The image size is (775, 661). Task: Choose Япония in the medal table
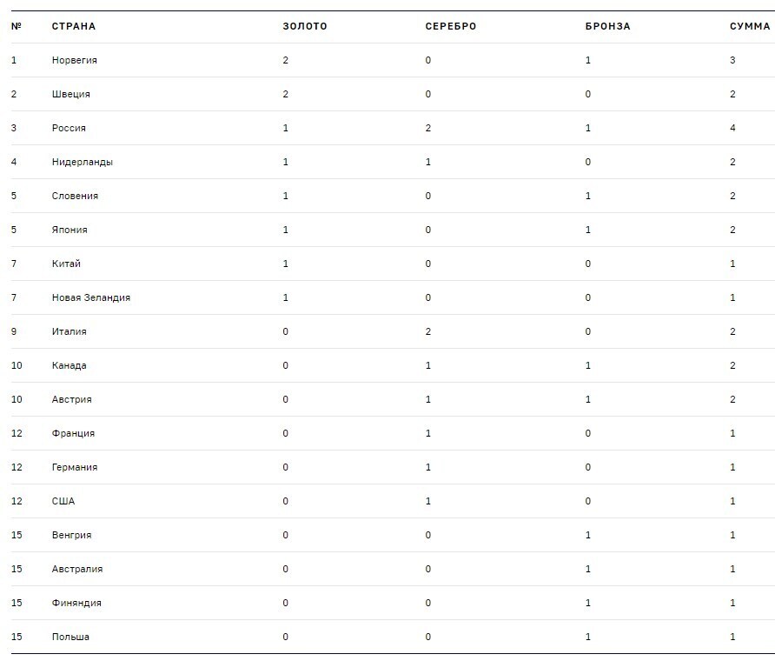click(x=70, y=230)
